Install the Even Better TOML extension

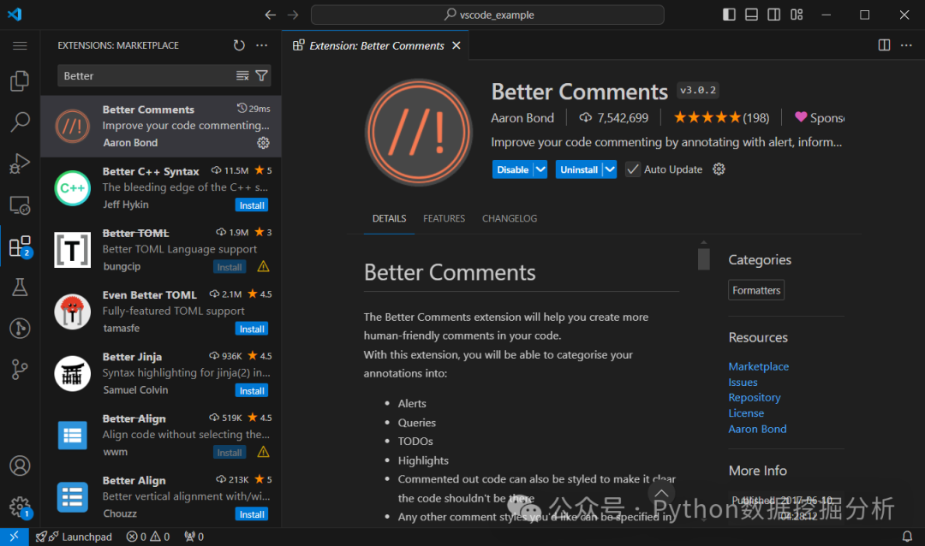click(x=252, y=329)
